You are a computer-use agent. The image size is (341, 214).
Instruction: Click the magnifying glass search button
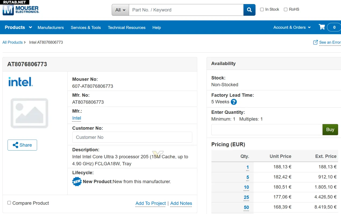tap(249, 10)
